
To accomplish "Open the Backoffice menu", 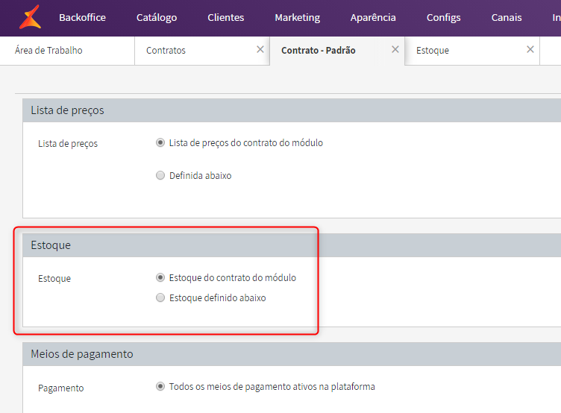I will (82, 18).
